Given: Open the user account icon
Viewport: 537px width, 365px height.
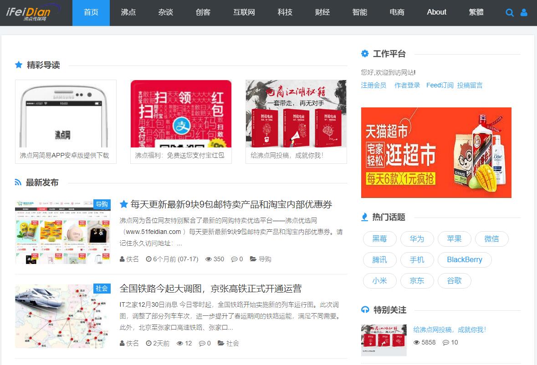Looking at the screenshot, I should click(524, 13).
